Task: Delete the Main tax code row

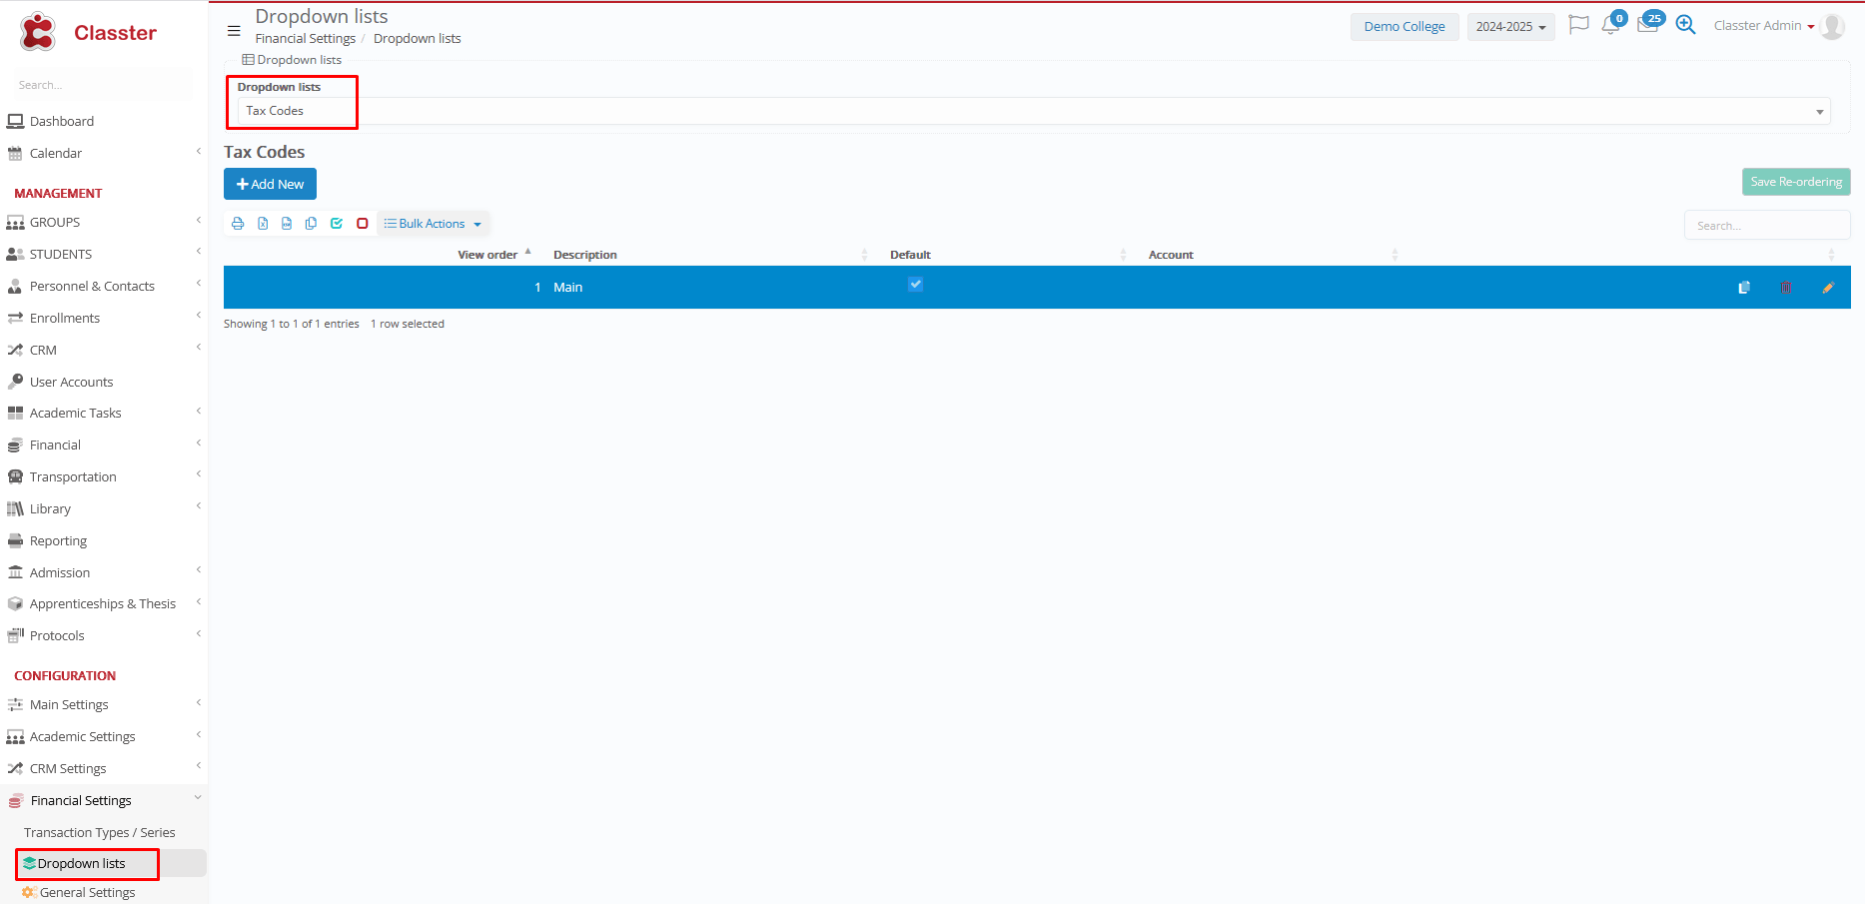Action: tap(1786, 288)
